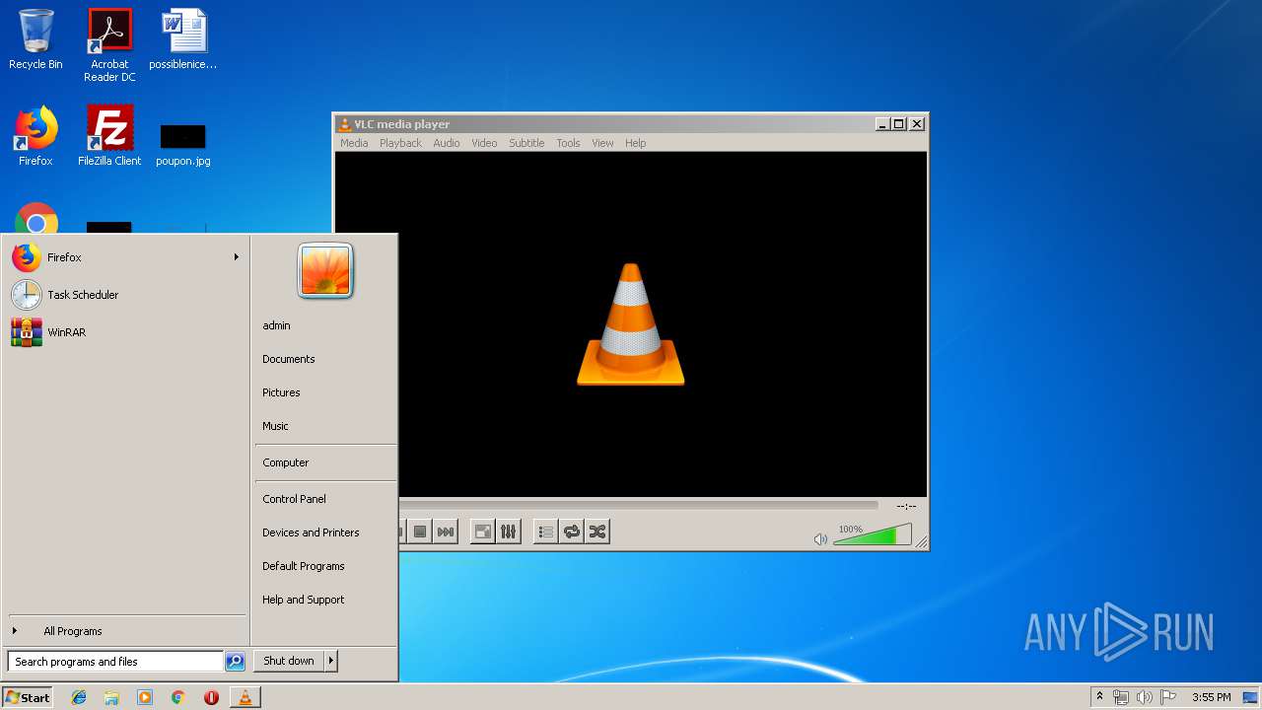Select the Firefox desktop shortcut

point(35,136)
